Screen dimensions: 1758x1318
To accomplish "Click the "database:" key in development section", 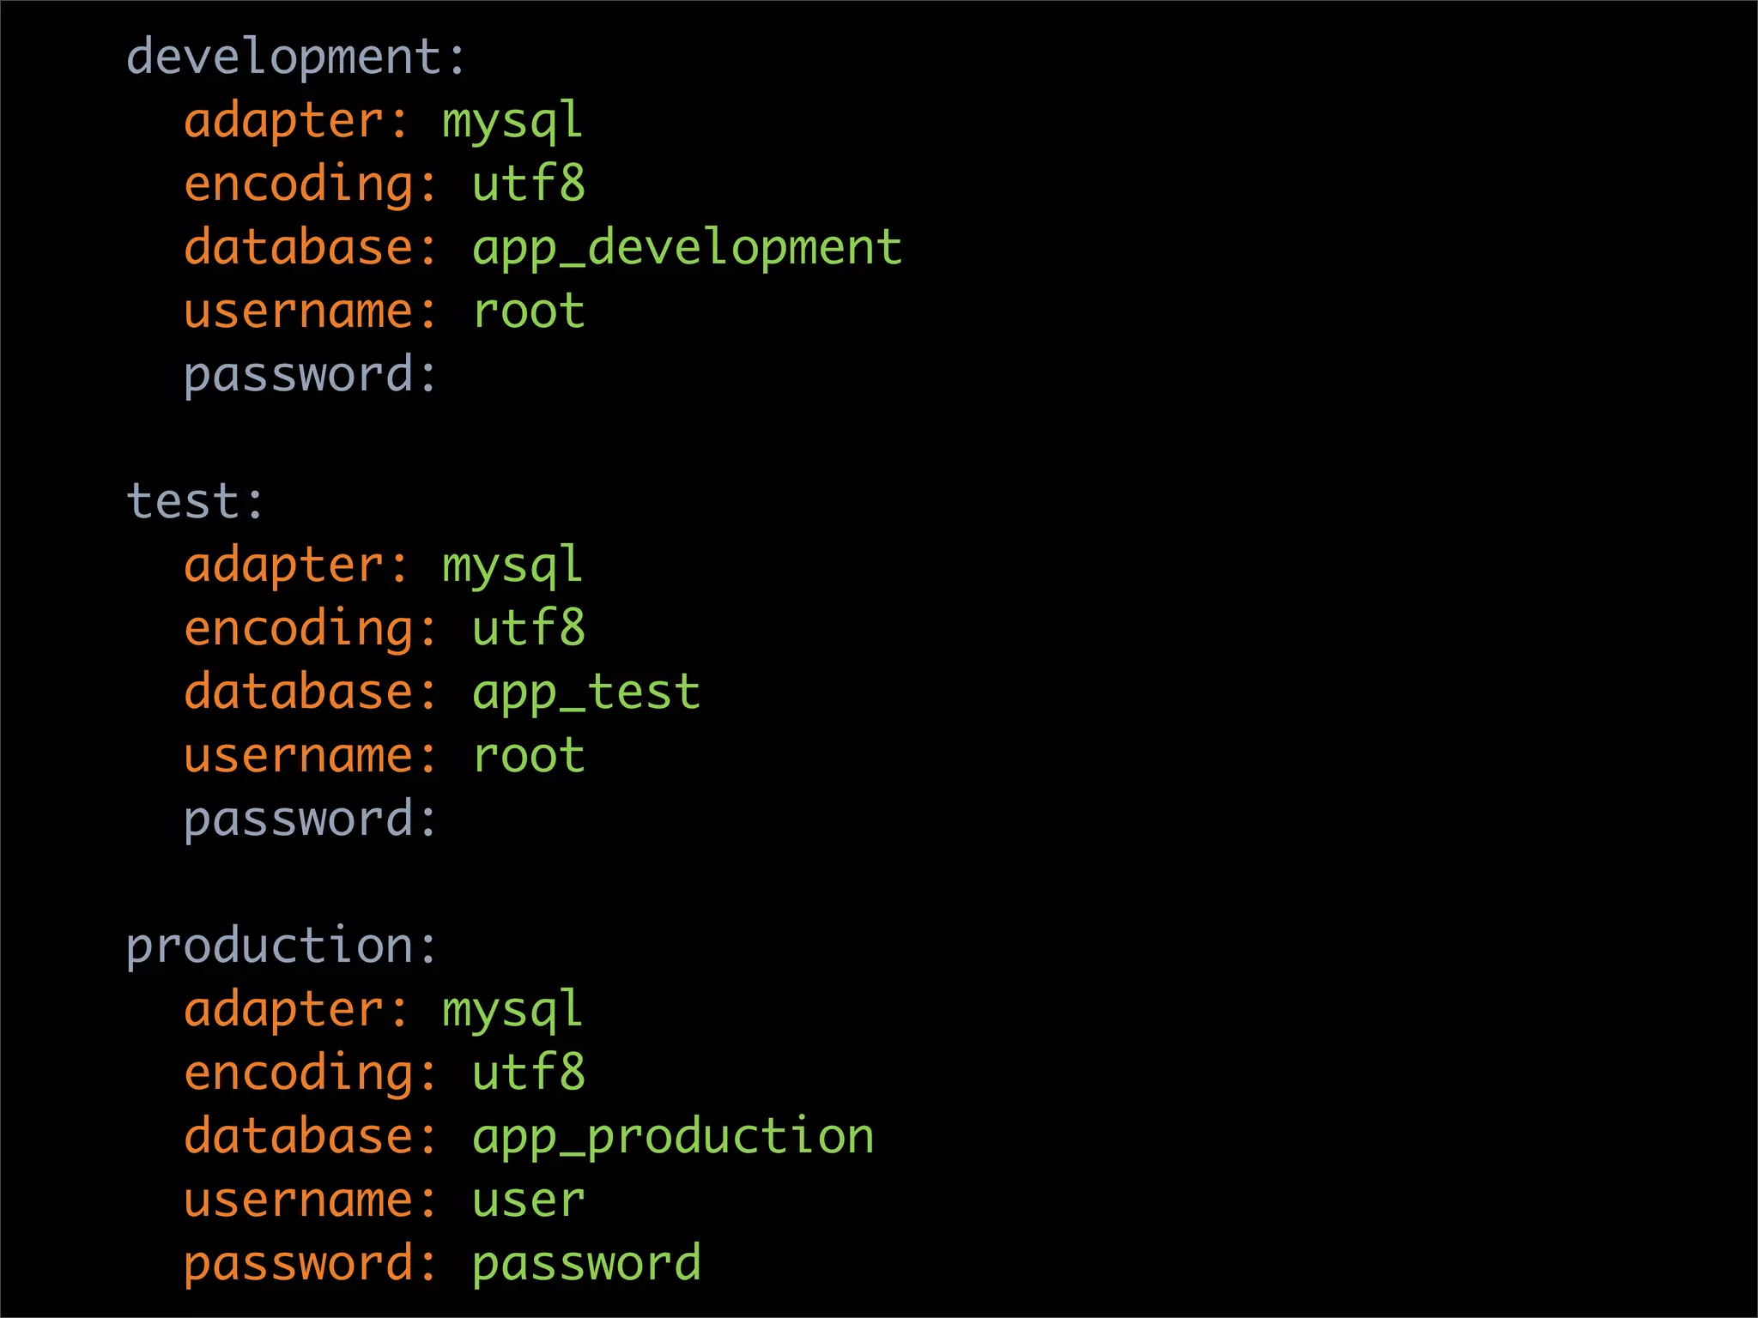I will pyautogui.click(x=311, y=249).
